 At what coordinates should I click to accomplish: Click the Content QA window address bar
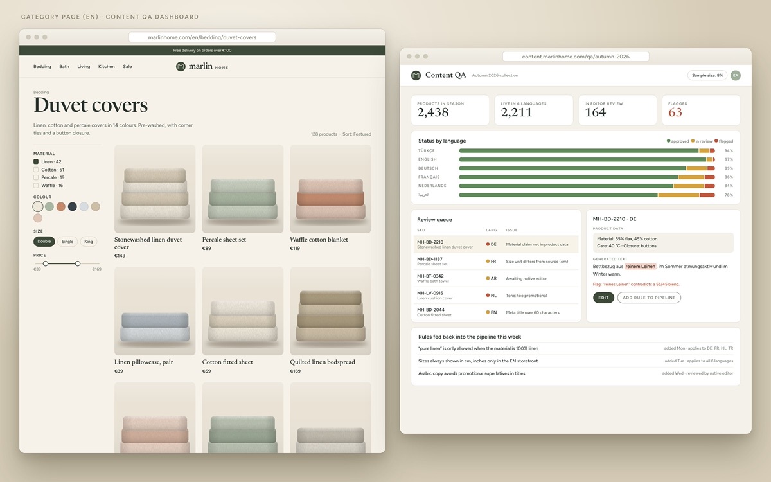point(576,57)
